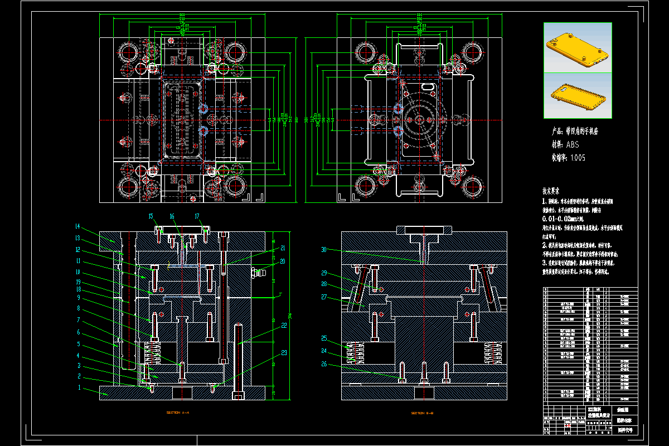The height and width of the screenshot is (446, 669).
Task: Click part balloon number 22
Action: (283, 327)
